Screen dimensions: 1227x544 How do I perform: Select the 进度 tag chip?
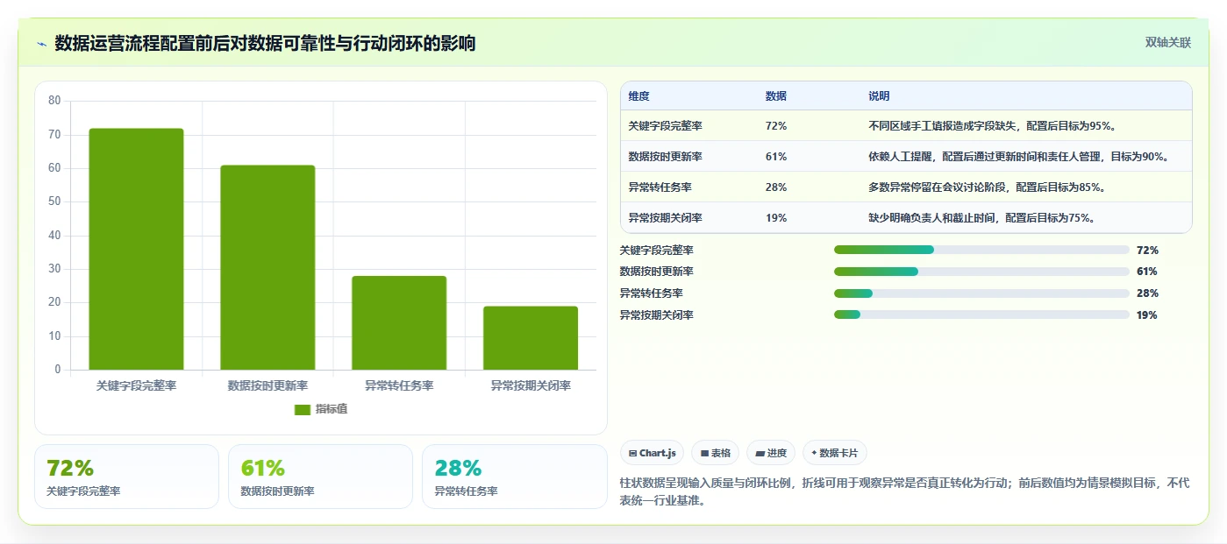coord(771,453)
